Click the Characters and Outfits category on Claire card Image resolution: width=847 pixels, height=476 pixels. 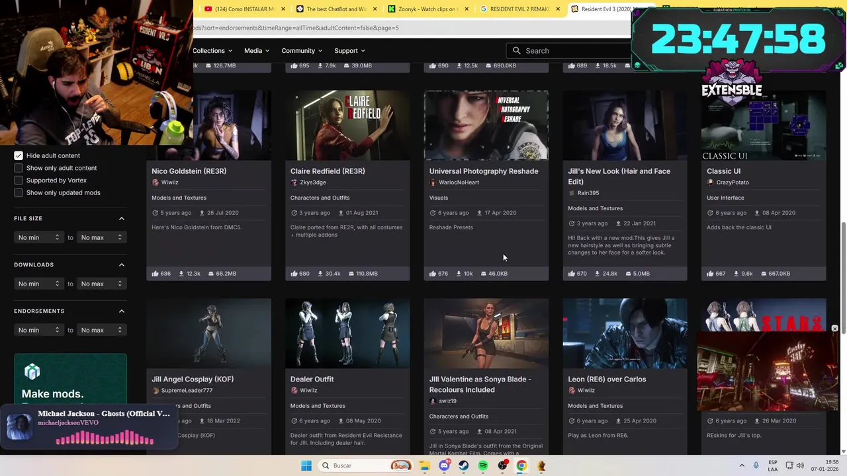click(320, 198)
